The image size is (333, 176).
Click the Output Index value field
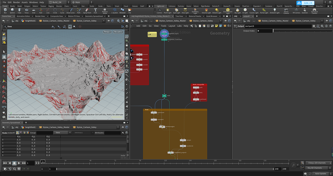264,31
